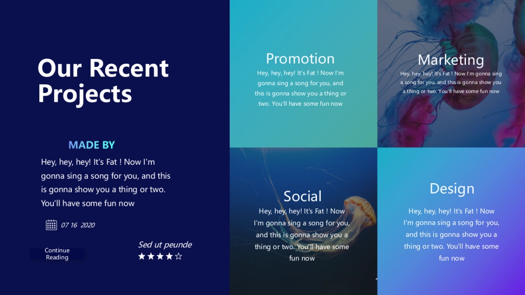
Task: Click the 07 16 2020 date text
Action: (x=78, y=225)
